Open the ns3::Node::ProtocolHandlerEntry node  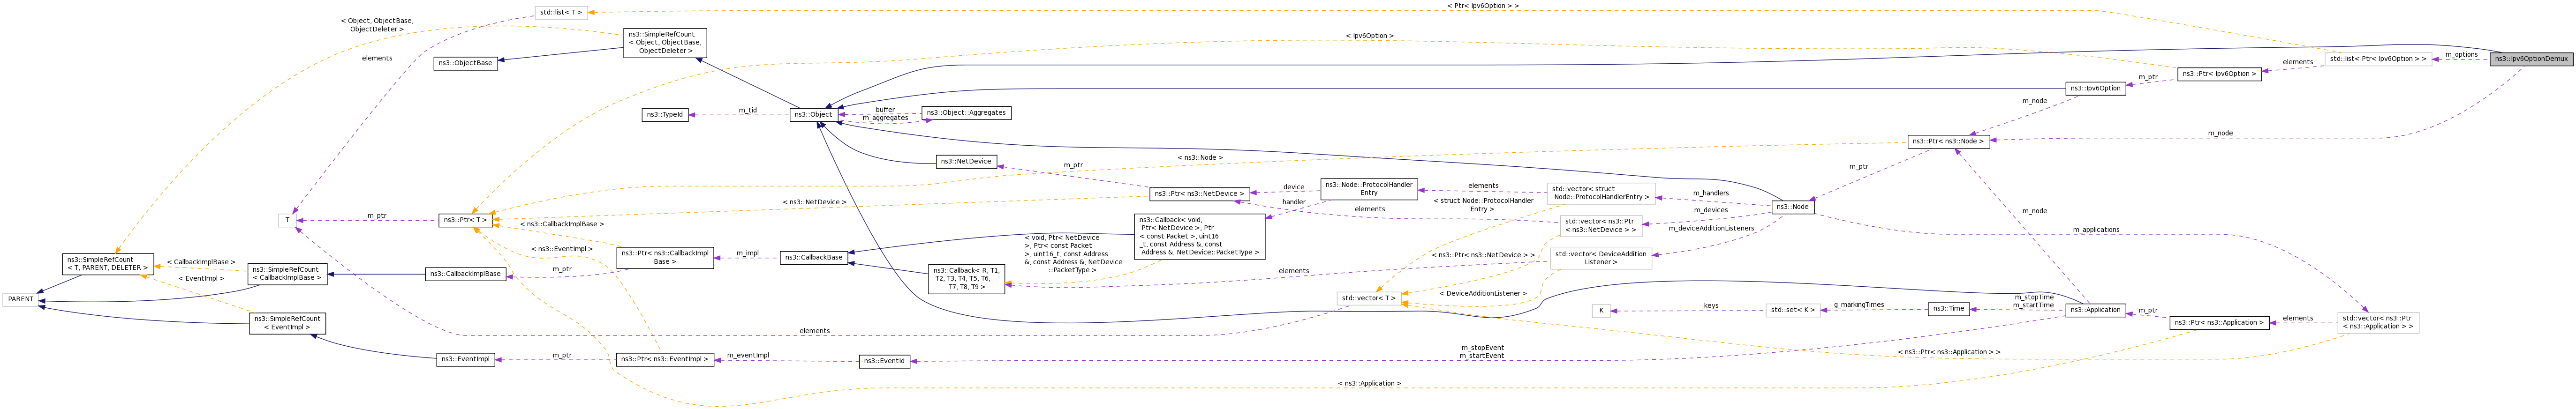tap(1369, 189)
